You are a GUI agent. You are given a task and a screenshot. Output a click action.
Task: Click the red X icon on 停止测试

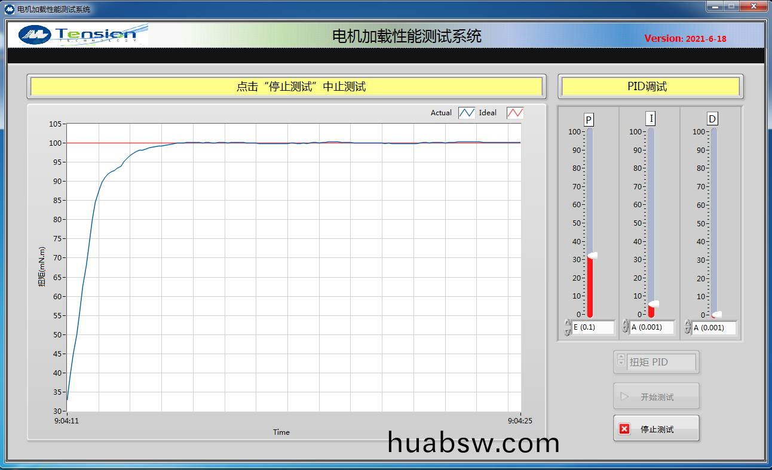click(624, 429)
